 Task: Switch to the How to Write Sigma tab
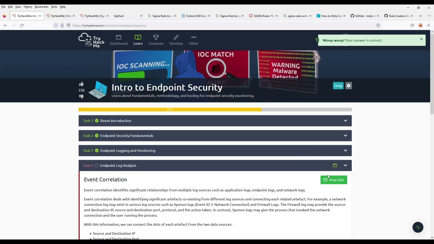click(x=331, y=16)
